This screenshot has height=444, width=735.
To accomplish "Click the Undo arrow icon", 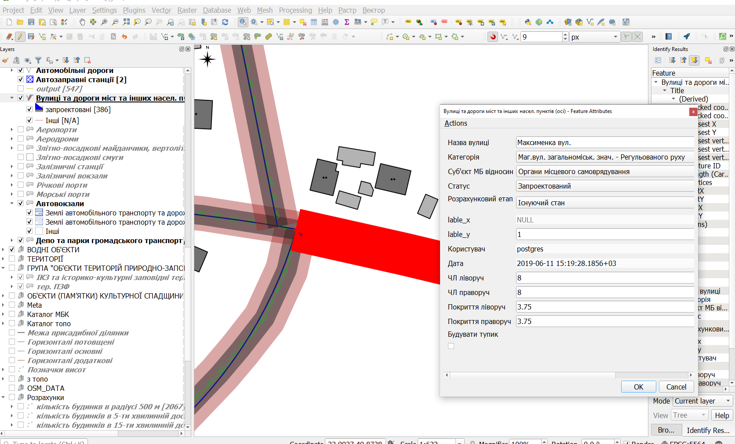I will 124,36.
